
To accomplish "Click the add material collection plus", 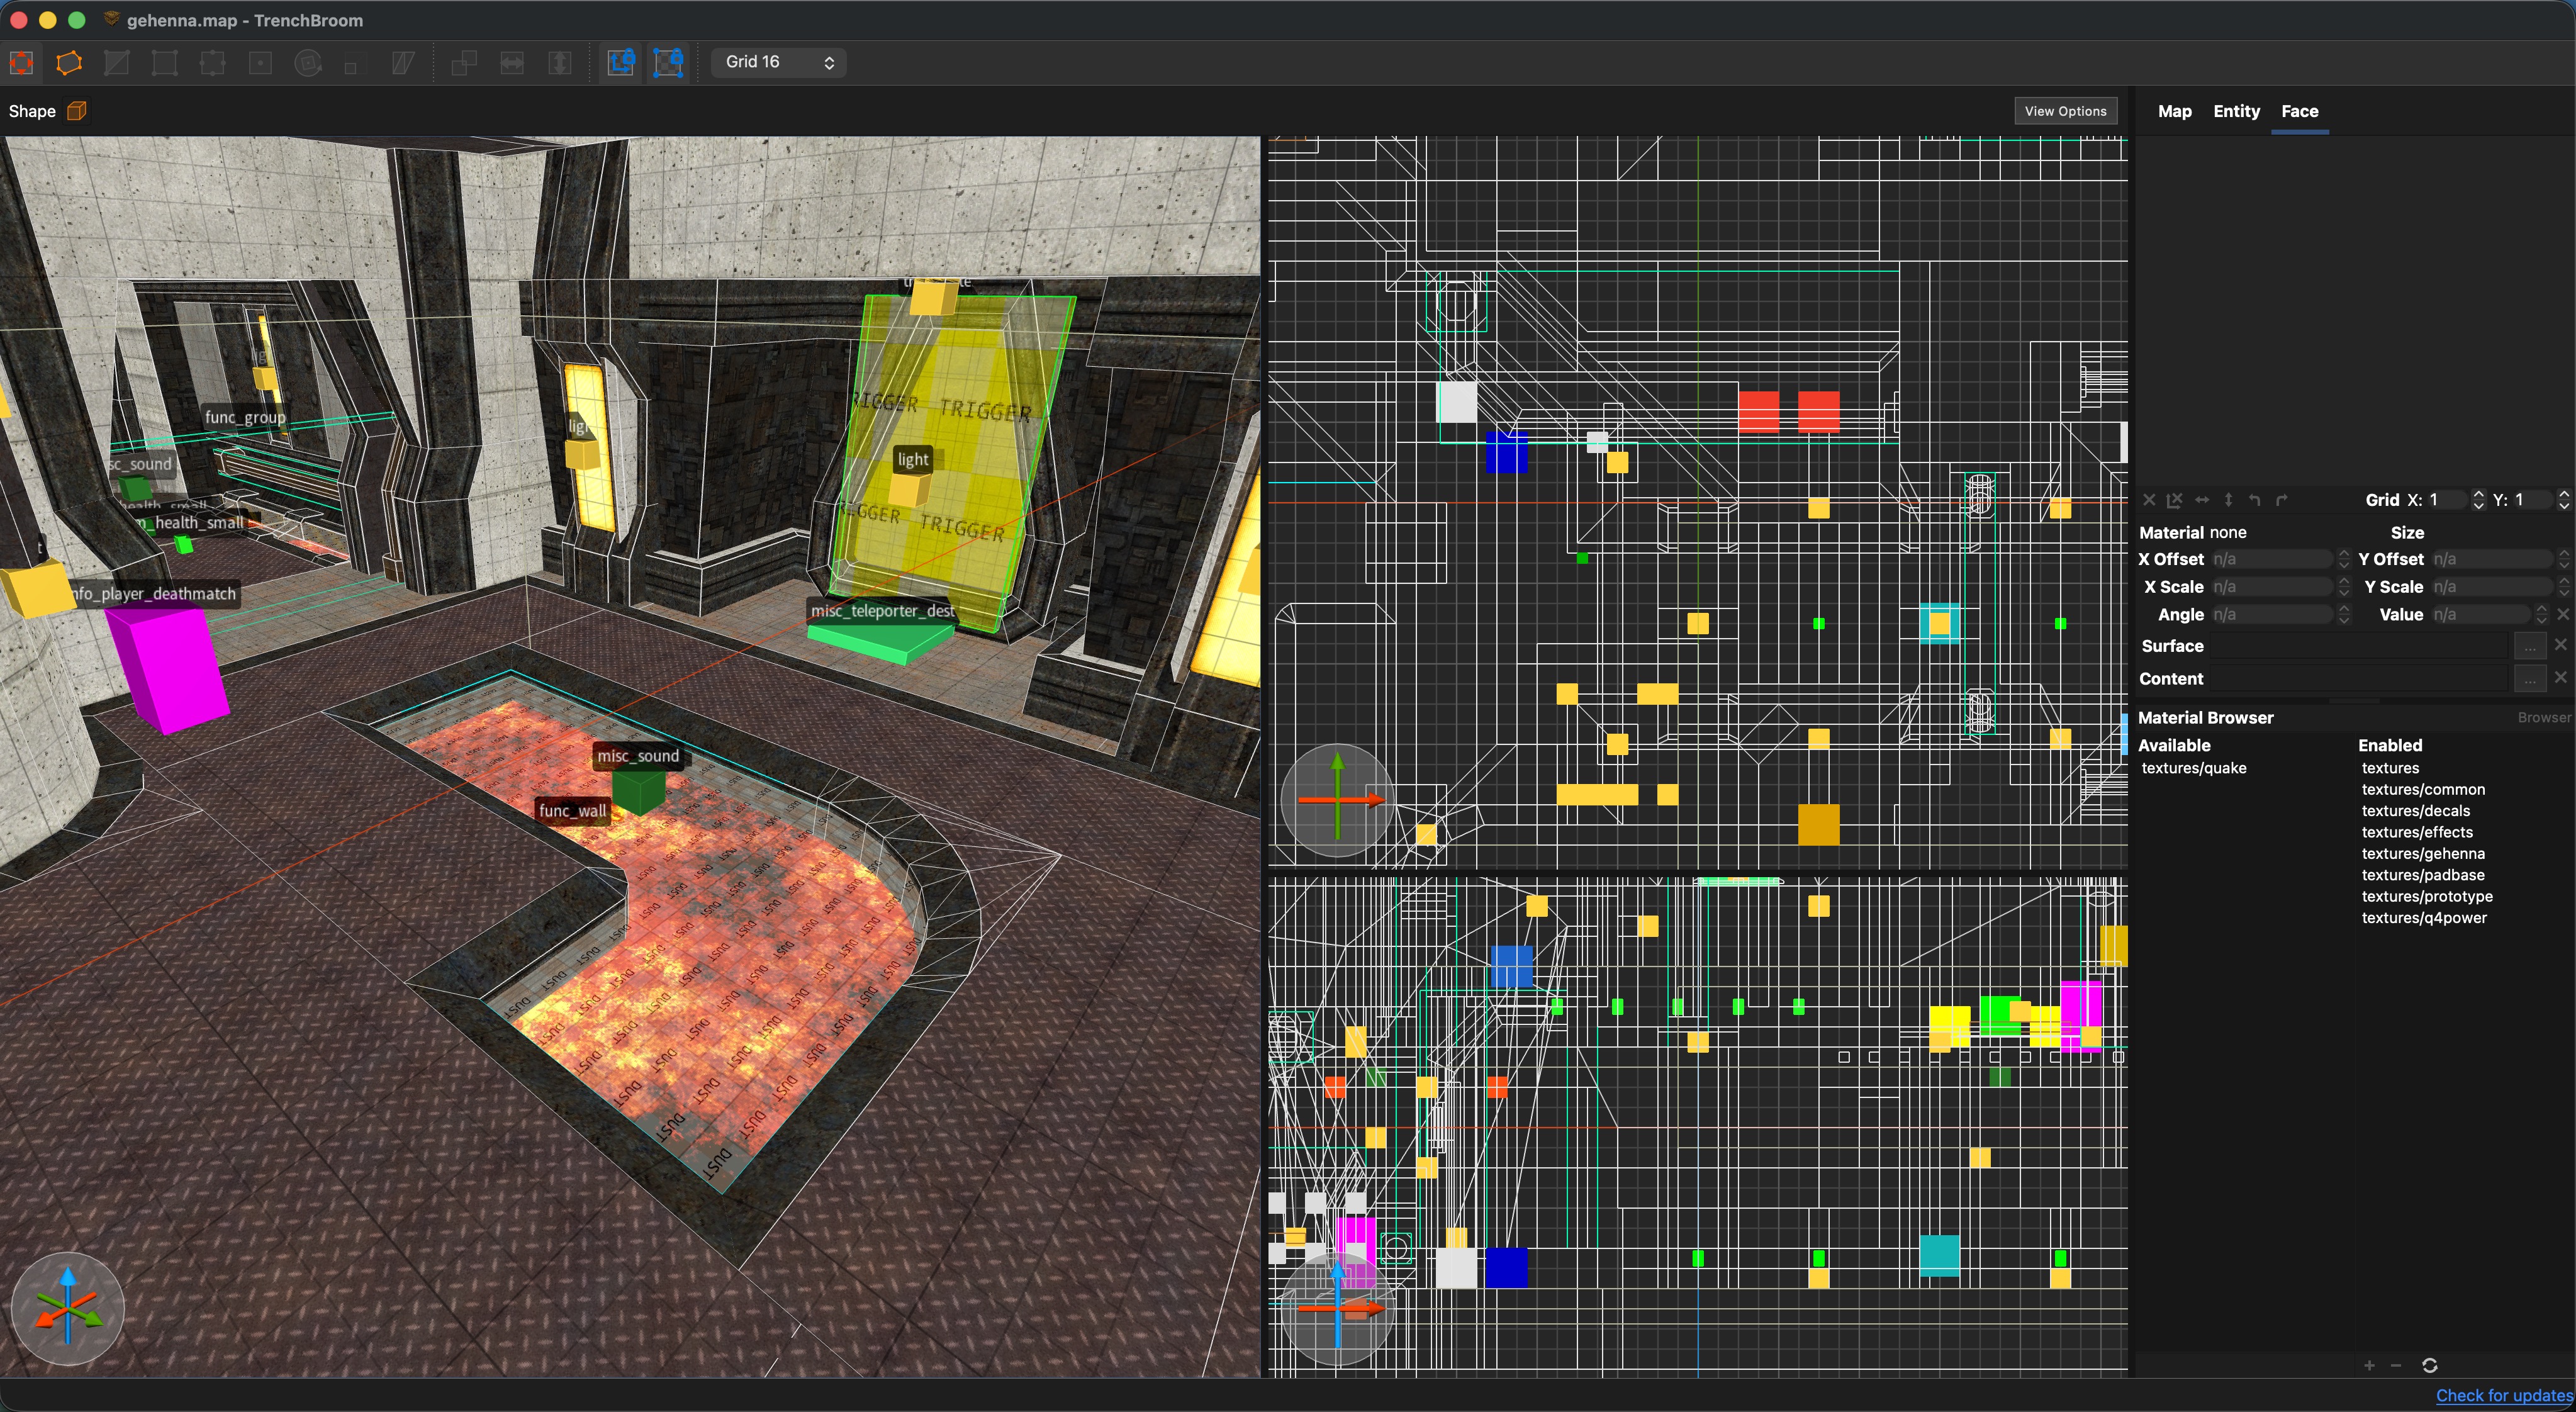I will [2369, 1365].
